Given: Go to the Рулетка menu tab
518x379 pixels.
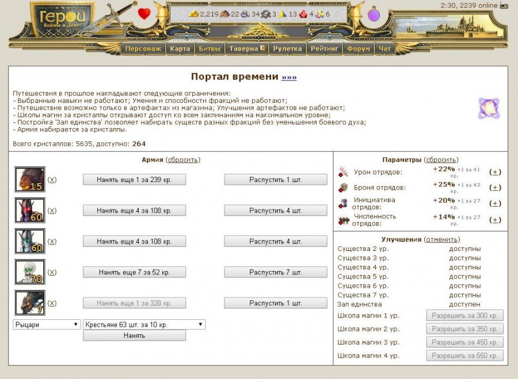Looking at the screenshot, I should 287,49.
